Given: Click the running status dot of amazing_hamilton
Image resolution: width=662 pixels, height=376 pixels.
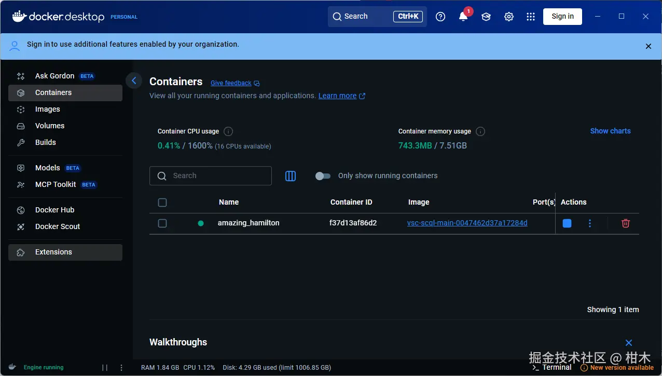Looking at the screenshot, I should pos(201,223).
